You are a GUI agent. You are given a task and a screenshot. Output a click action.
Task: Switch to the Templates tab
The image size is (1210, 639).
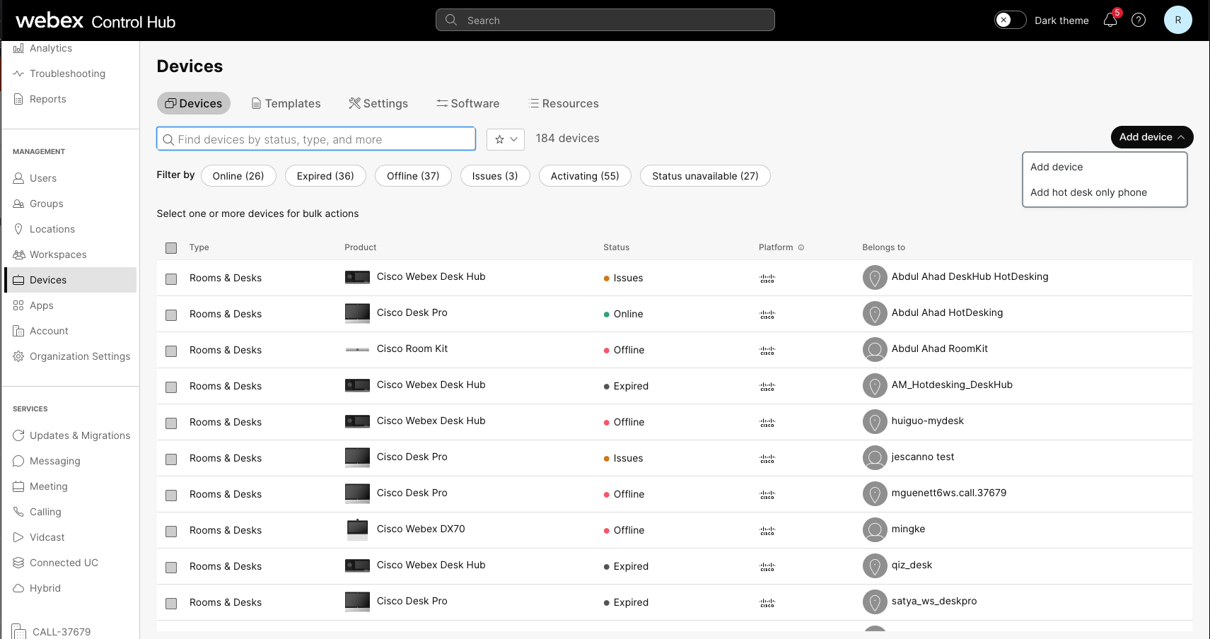(x=286, y=103)
